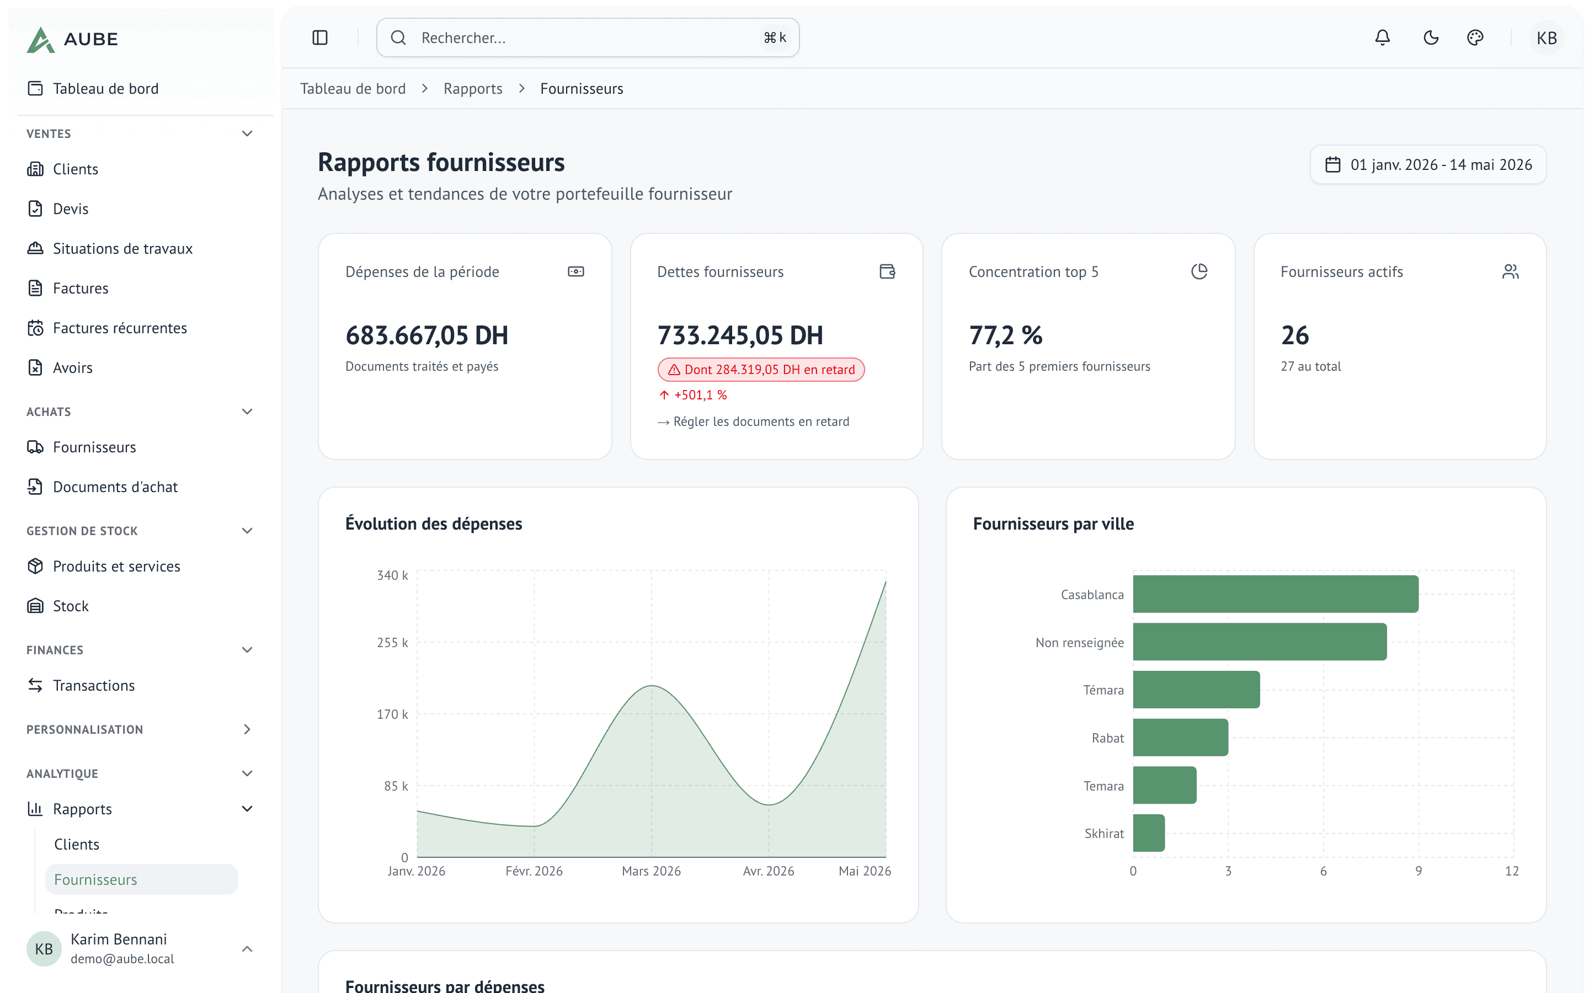Collapse the ACHATS section chevron

point(247,411)
